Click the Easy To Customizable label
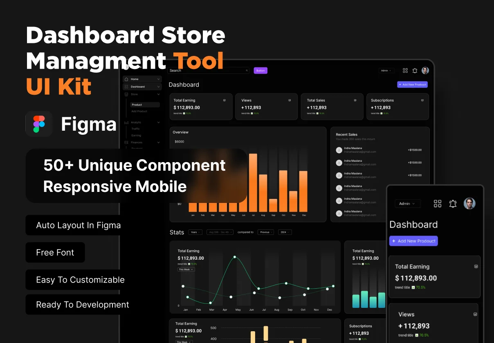This screenshot has height=343, width=494. [x=80, y=280]
